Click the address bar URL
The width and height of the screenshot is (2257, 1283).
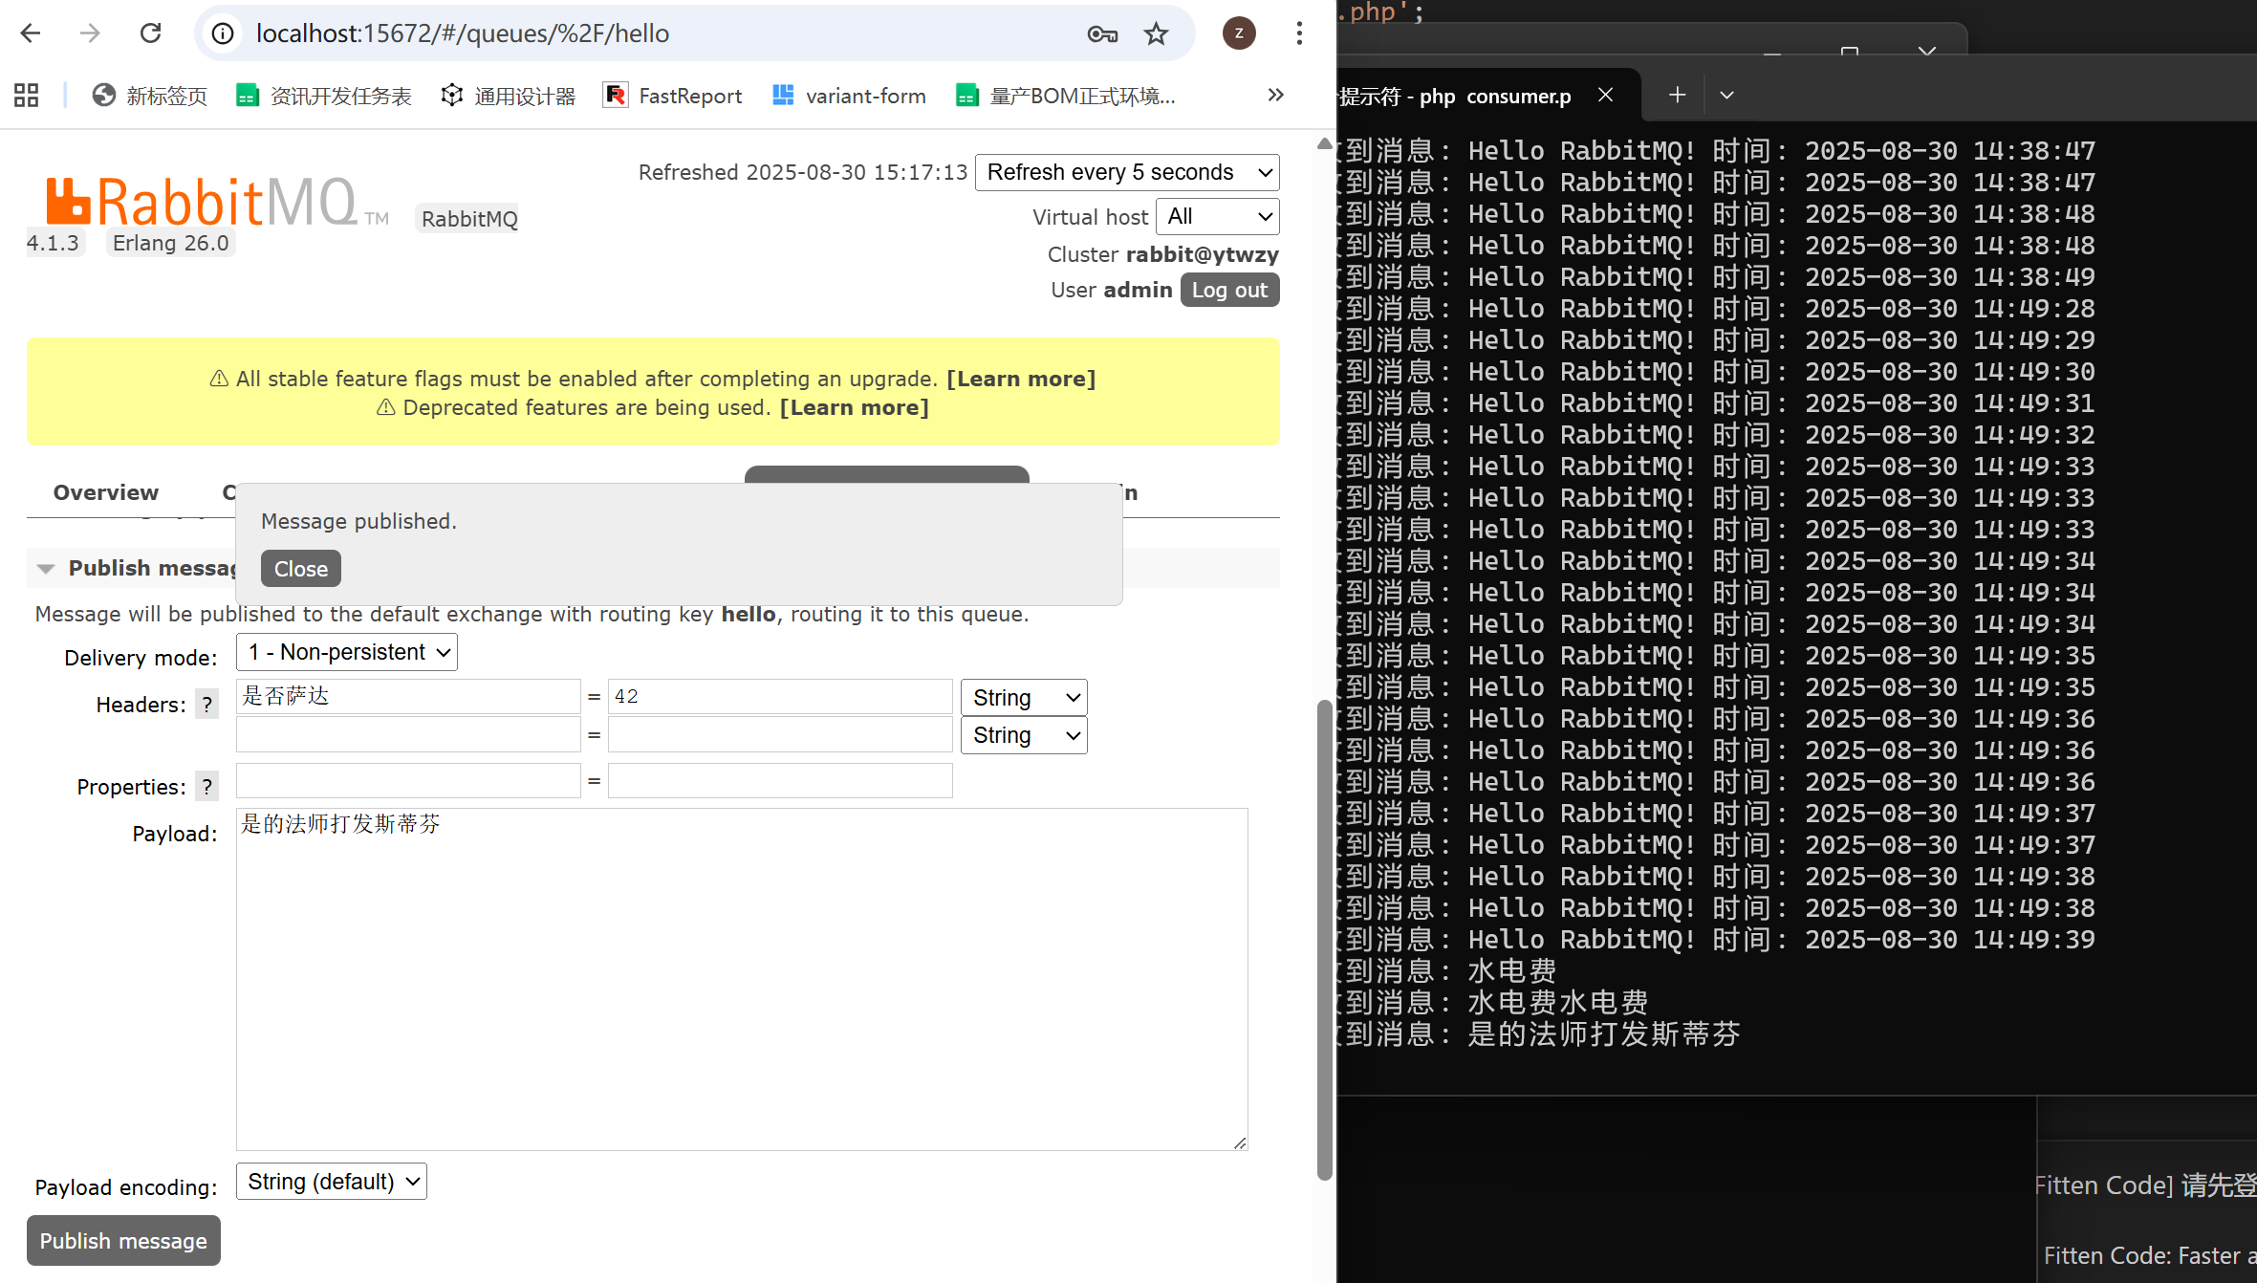463,33
